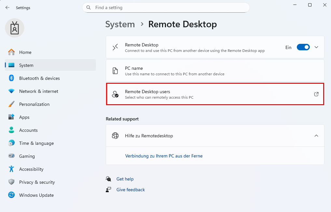Screen dimensions: 331x212
Task: Collapse the Hilfe zu Remotedesktop section
Action: [316, 136]
